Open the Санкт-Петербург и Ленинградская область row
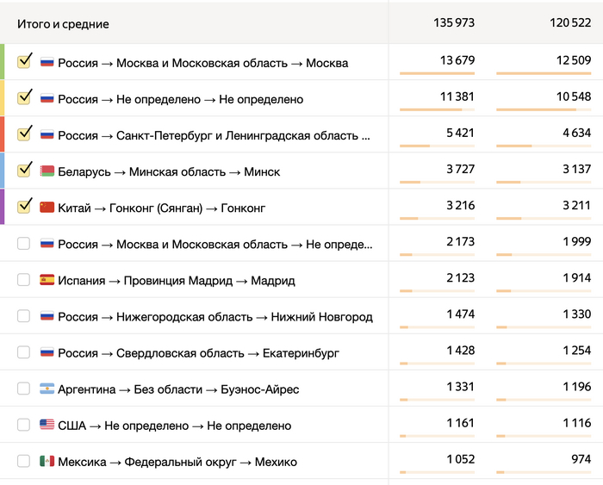This screenshot has height=485, width=603. click(x=214, y=135)
